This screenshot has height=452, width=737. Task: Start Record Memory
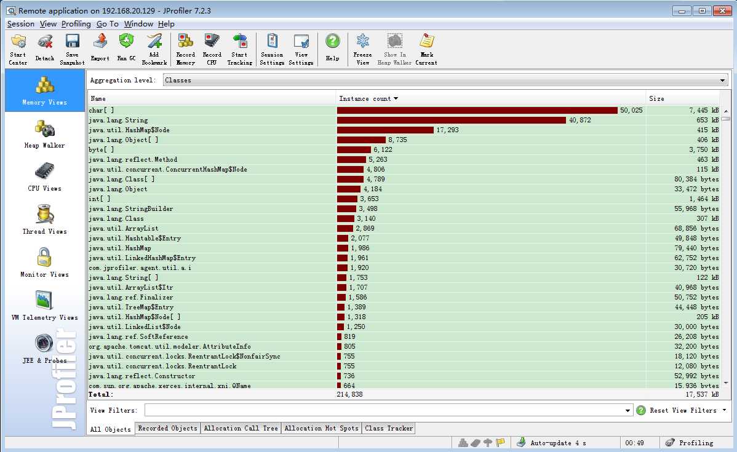coord(185,49)
